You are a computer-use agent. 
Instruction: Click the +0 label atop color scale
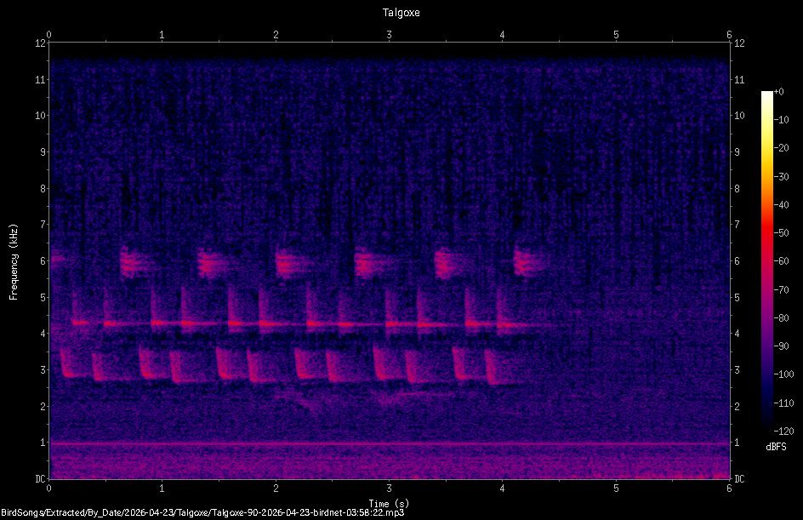pyautogui.click(x=779, y=92)
